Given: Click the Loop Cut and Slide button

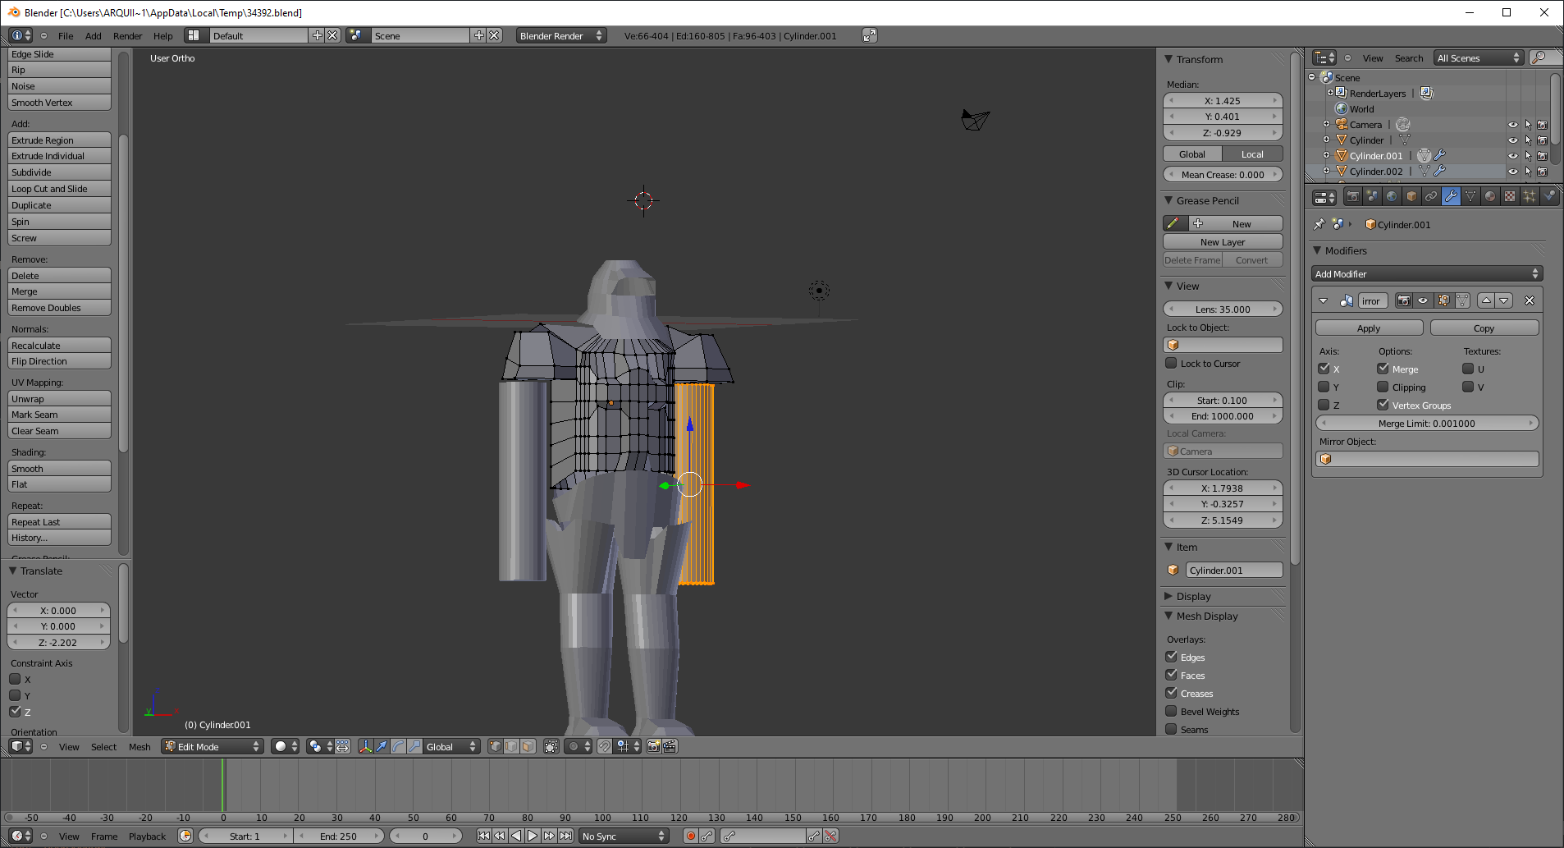Looking at the screenshot, I should point(59,189).
